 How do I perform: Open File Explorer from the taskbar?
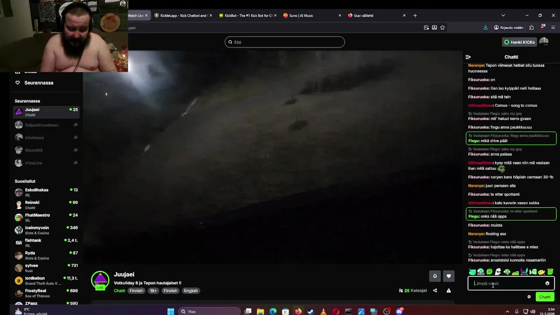(x=260, y=311)
